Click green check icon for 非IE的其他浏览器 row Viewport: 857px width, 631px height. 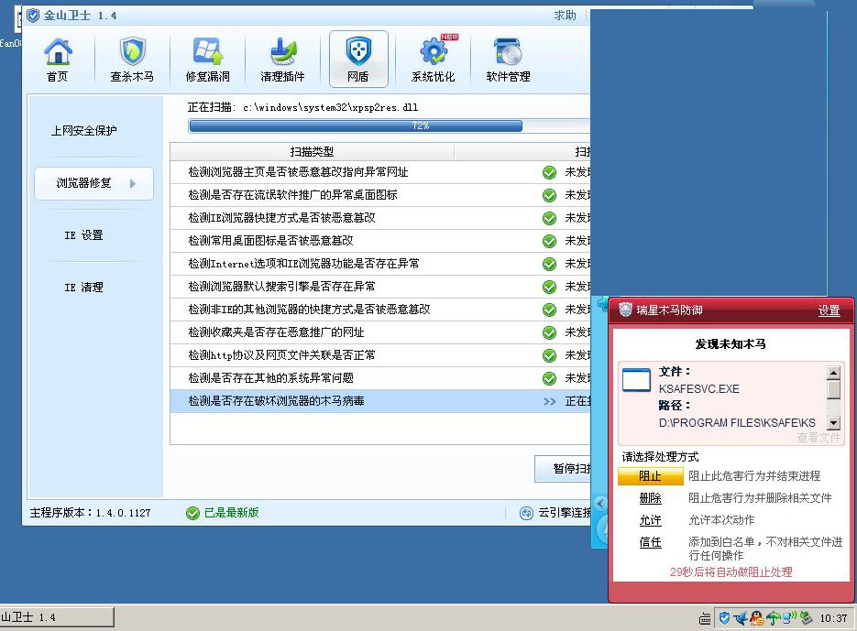pos(549,310)
